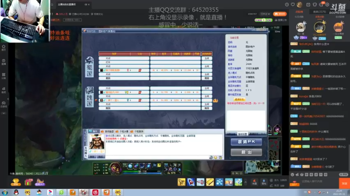Screen dimensions: 350x196
Task: Open the 个性装饰 tab
Action: click(137, 132)
